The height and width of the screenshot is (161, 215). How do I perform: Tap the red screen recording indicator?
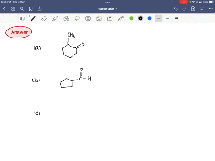tap(184, 2)
